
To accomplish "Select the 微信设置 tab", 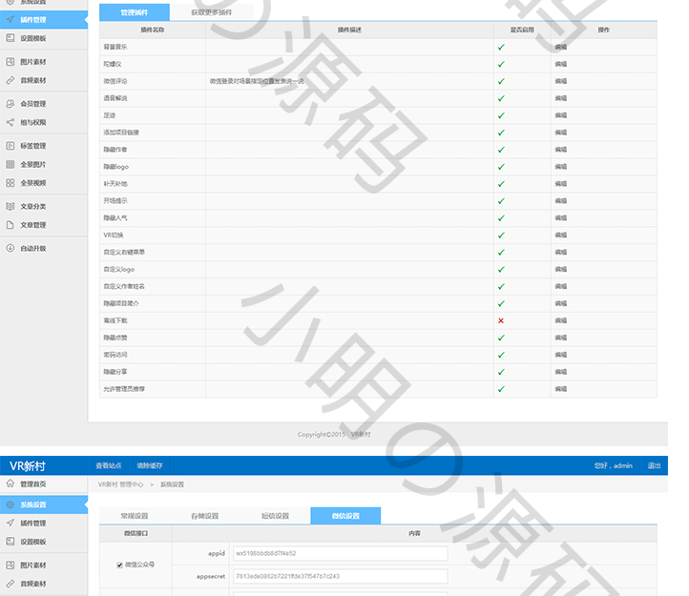I will tap(345, 516).
